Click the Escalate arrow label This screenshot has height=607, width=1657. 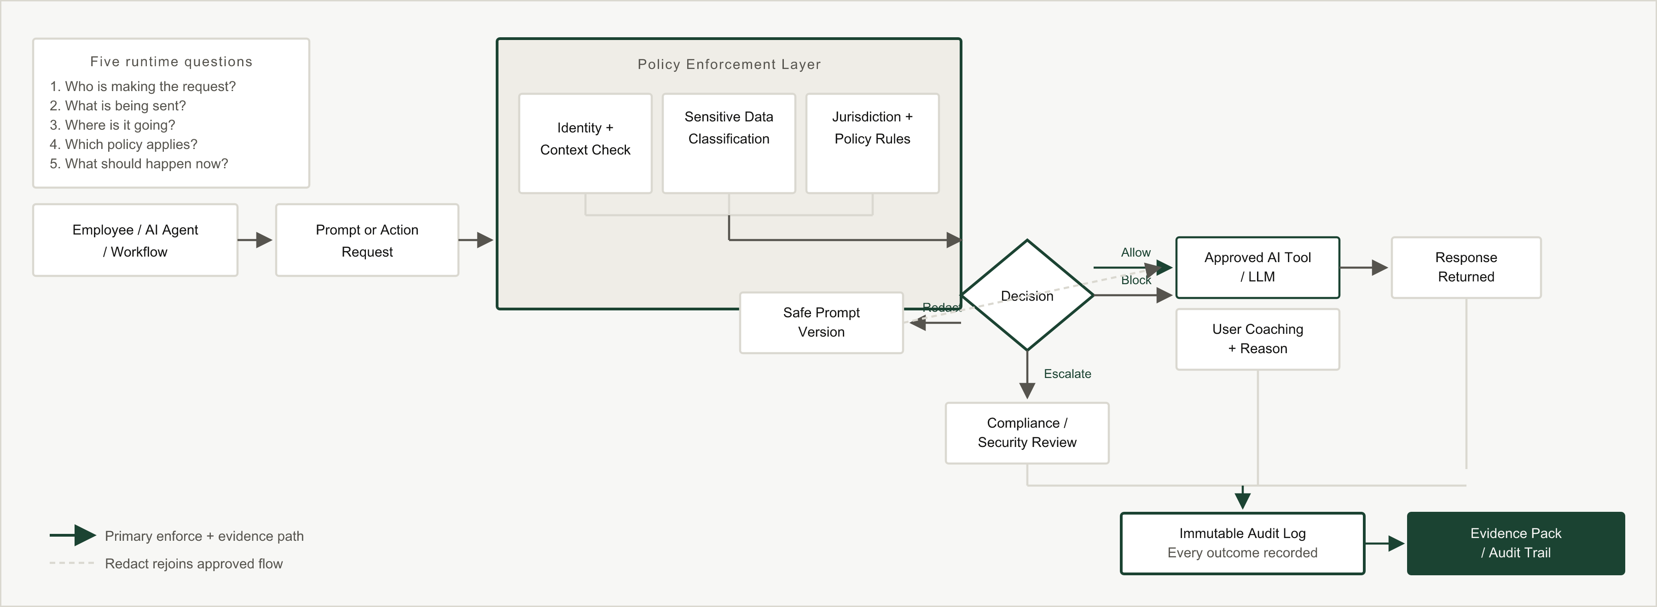tap(1067, 374)
